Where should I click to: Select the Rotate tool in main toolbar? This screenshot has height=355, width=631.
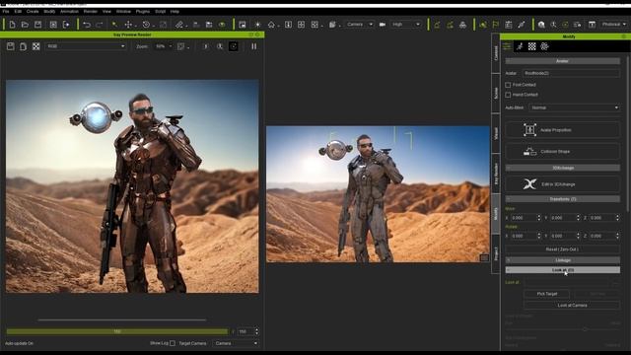click(146, 25)
